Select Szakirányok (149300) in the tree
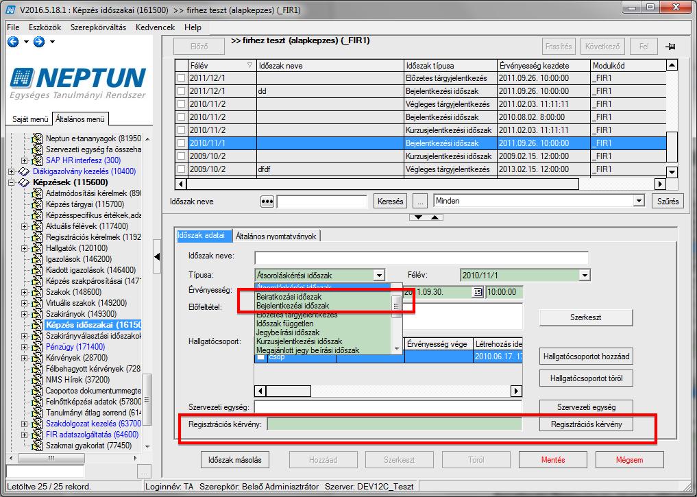 [86, 314]
